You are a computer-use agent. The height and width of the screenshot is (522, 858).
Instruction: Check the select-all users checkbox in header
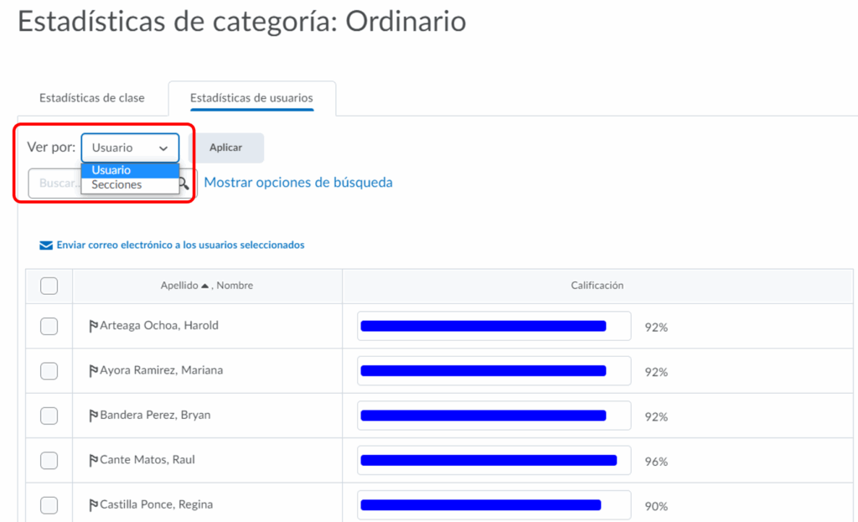49,287
